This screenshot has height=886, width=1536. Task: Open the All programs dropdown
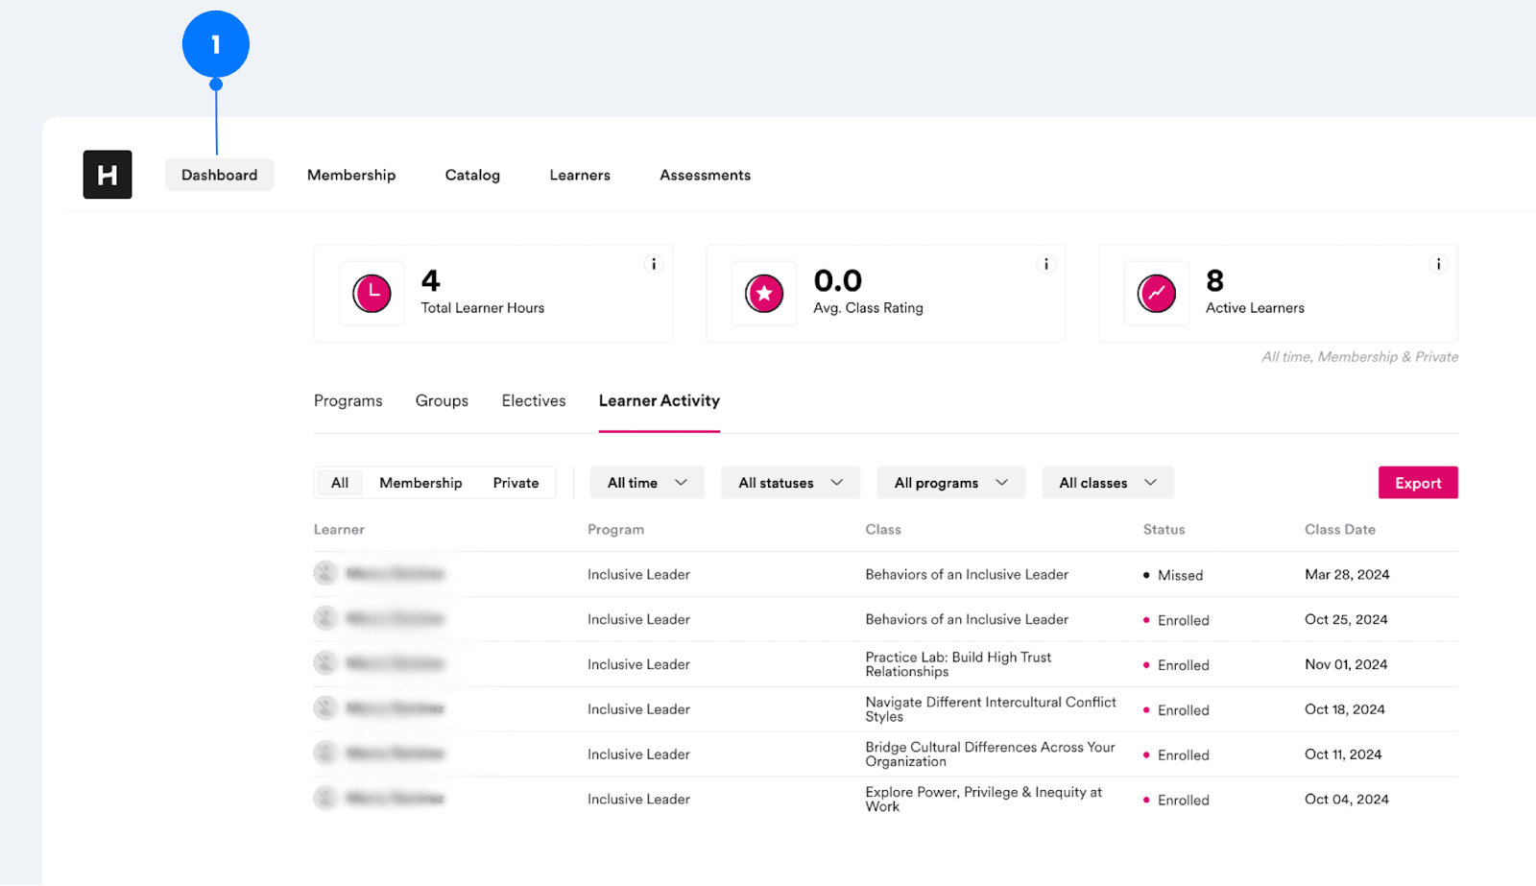tap(949, 482)
